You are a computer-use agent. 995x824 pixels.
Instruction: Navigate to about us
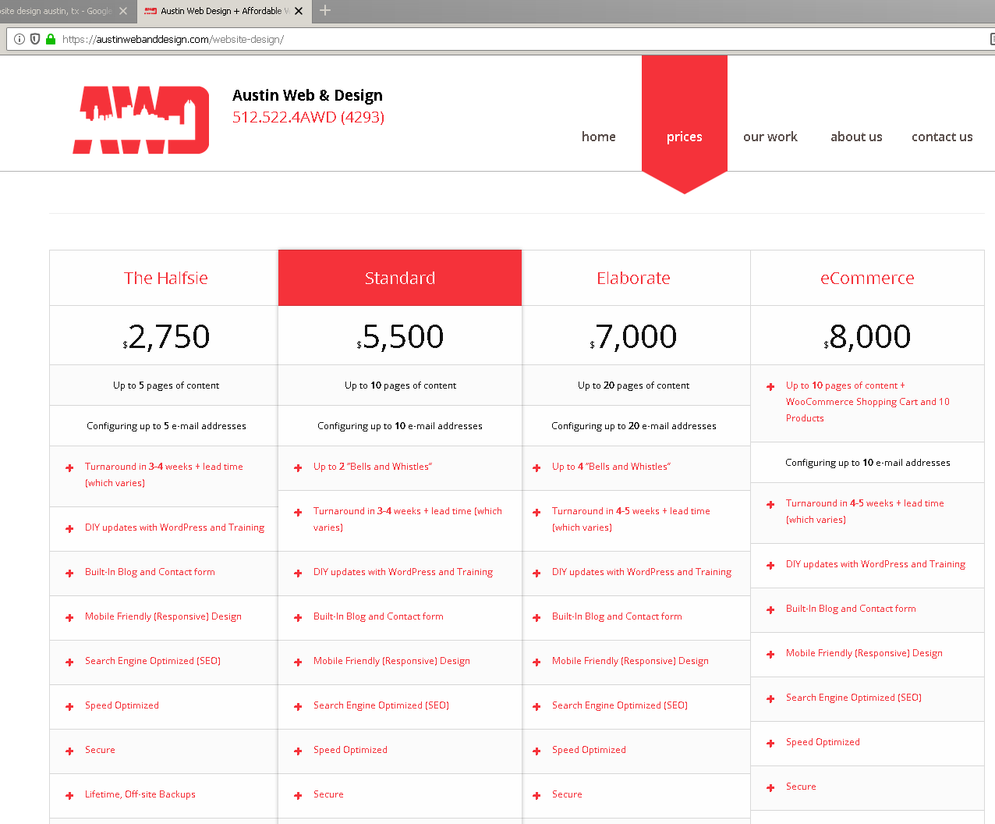pos(856,137)
